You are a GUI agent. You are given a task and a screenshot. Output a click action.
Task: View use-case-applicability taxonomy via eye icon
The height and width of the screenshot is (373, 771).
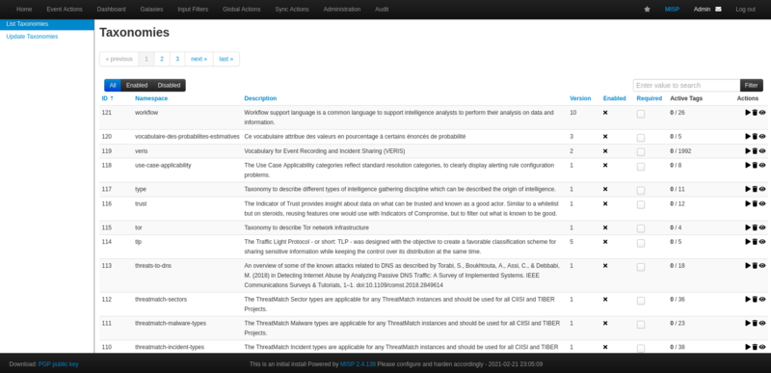762,165
